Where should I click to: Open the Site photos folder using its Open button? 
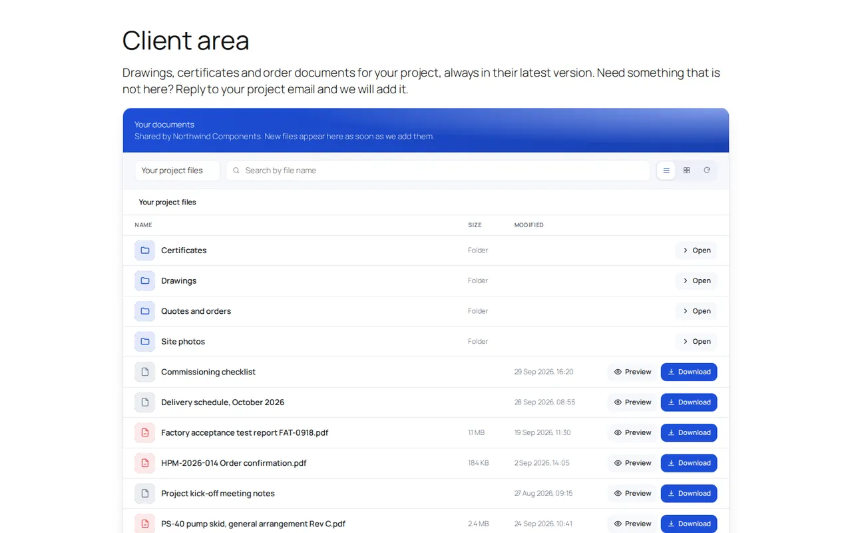pos(696,342)
